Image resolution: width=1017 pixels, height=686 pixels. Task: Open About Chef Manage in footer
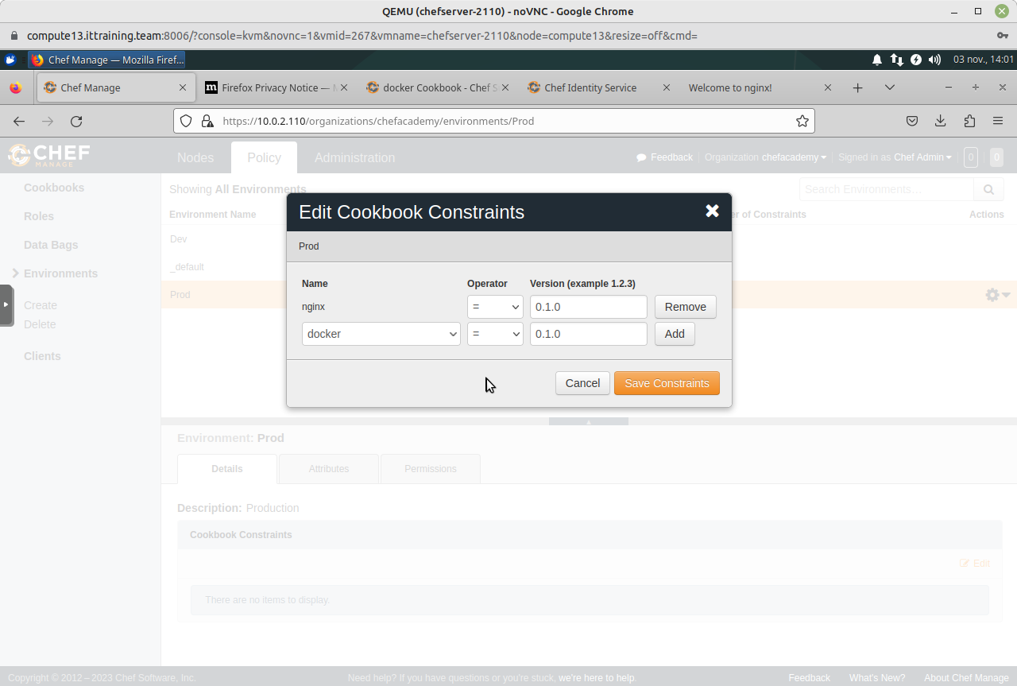point(966,678)
